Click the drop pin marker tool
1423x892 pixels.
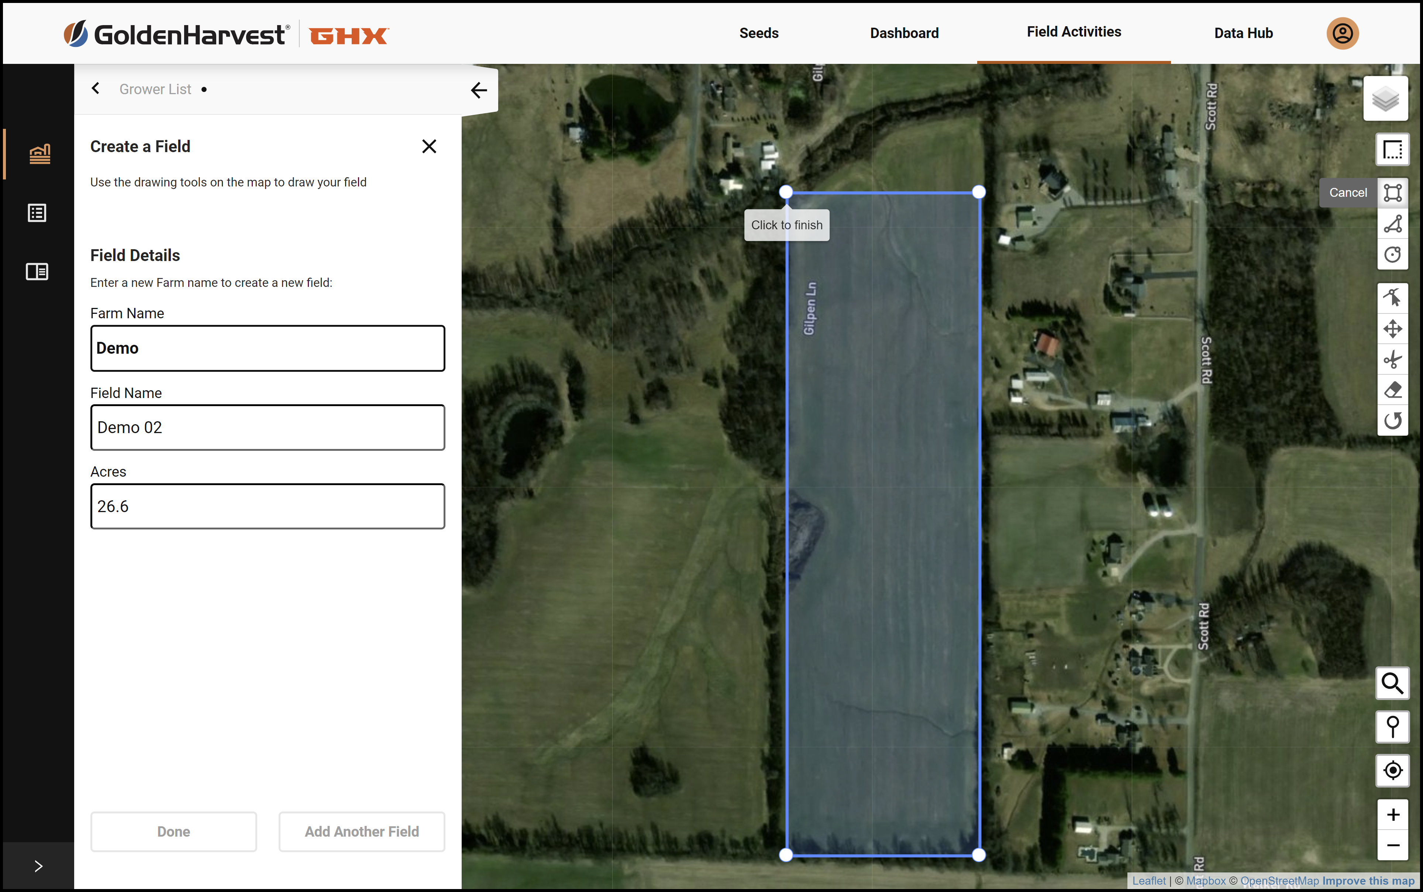click(1392, 727)
